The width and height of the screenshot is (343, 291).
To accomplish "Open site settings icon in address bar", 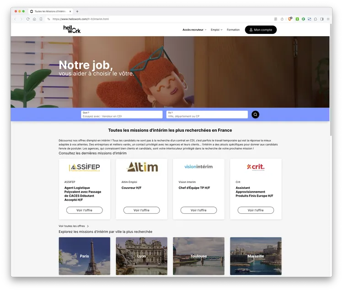I will click(x=48, y=19).
